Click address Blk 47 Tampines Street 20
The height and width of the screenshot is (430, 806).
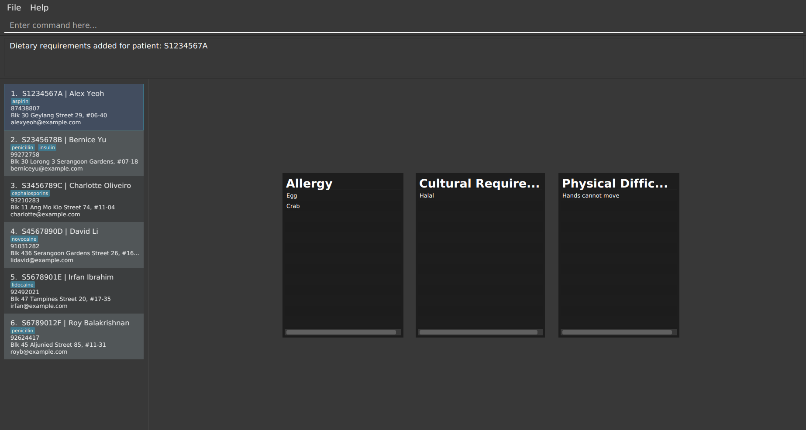pos(61,299)
